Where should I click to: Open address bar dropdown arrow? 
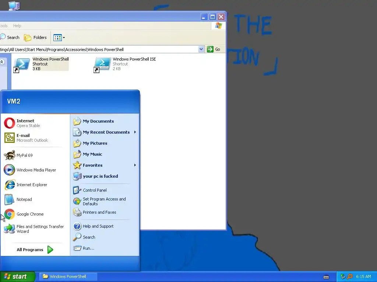(x=201, y=49)
